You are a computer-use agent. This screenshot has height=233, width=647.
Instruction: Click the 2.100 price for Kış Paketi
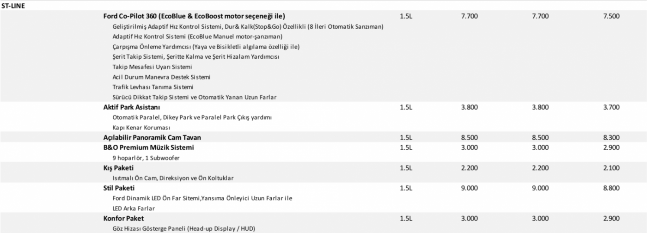click(611, 168)
